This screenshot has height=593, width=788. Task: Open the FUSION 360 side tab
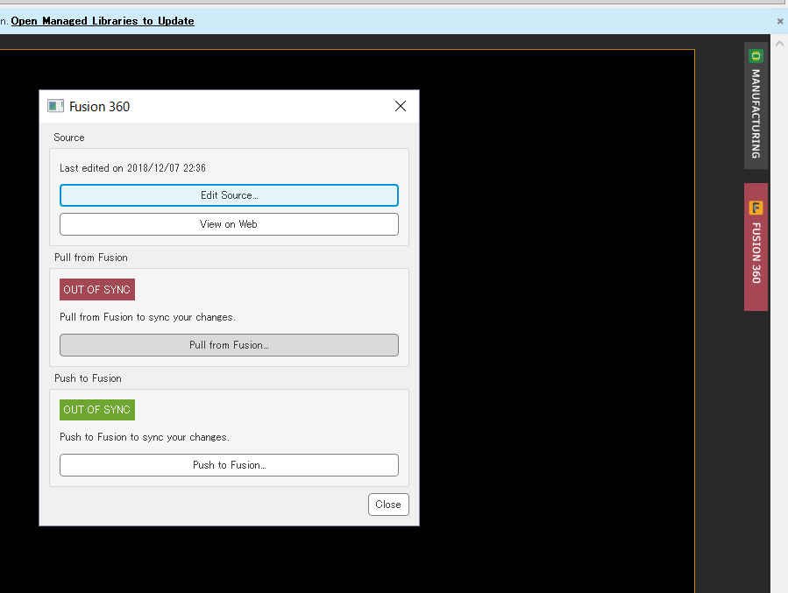click(x=756, y=246)
